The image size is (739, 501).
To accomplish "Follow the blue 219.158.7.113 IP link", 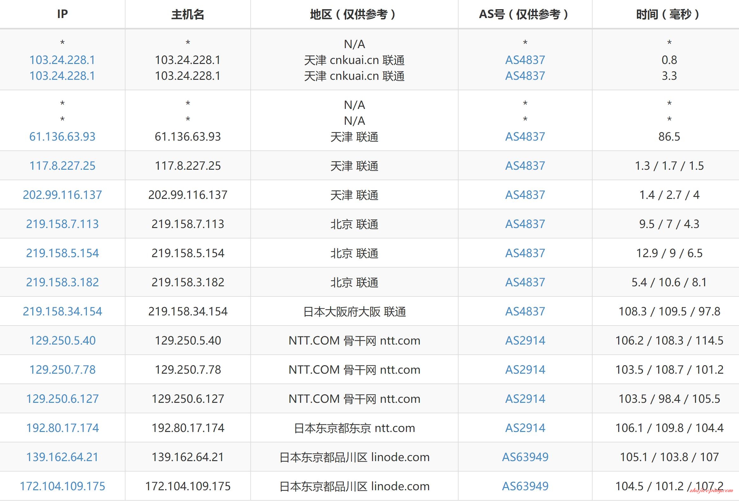I will (62, 224).
